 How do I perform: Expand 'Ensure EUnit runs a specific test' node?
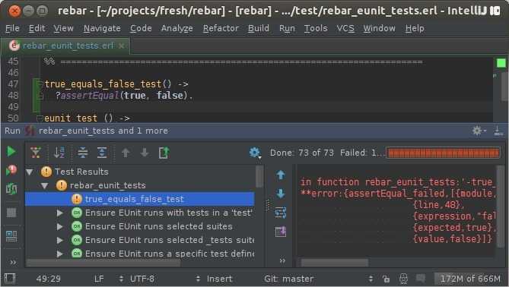60,254
